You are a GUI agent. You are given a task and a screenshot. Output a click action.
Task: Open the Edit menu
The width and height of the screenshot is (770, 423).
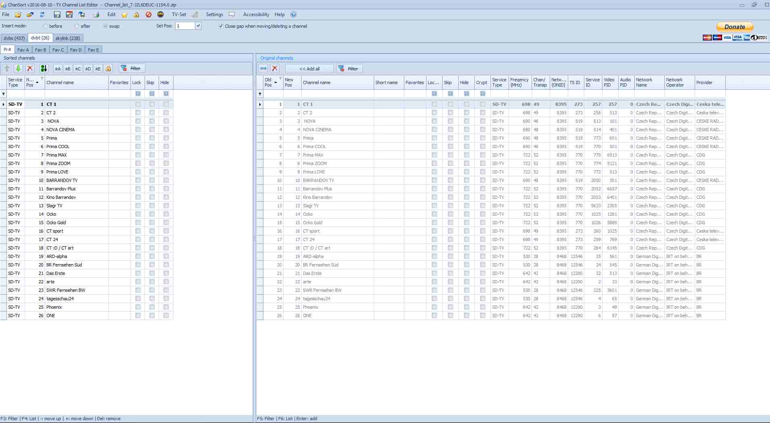pyautogui.click(x=112, y=14)
